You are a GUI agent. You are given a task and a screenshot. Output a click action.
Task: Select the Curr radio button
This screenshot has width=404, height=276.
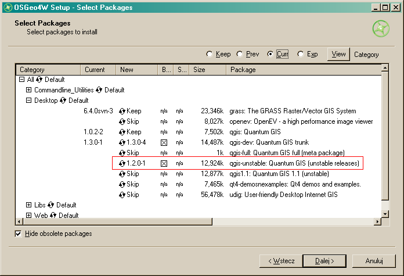coord(270,54)
